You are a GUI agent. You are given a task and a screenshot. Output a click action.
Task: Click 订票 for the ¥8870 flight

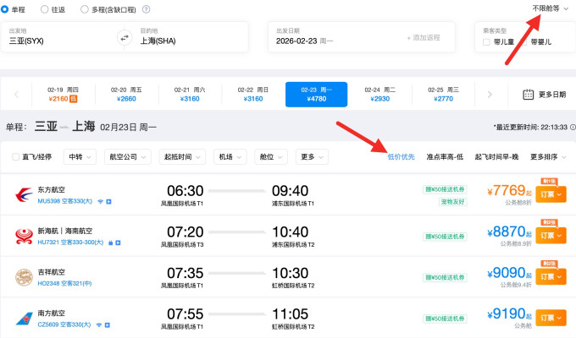[x=551, y=236]
